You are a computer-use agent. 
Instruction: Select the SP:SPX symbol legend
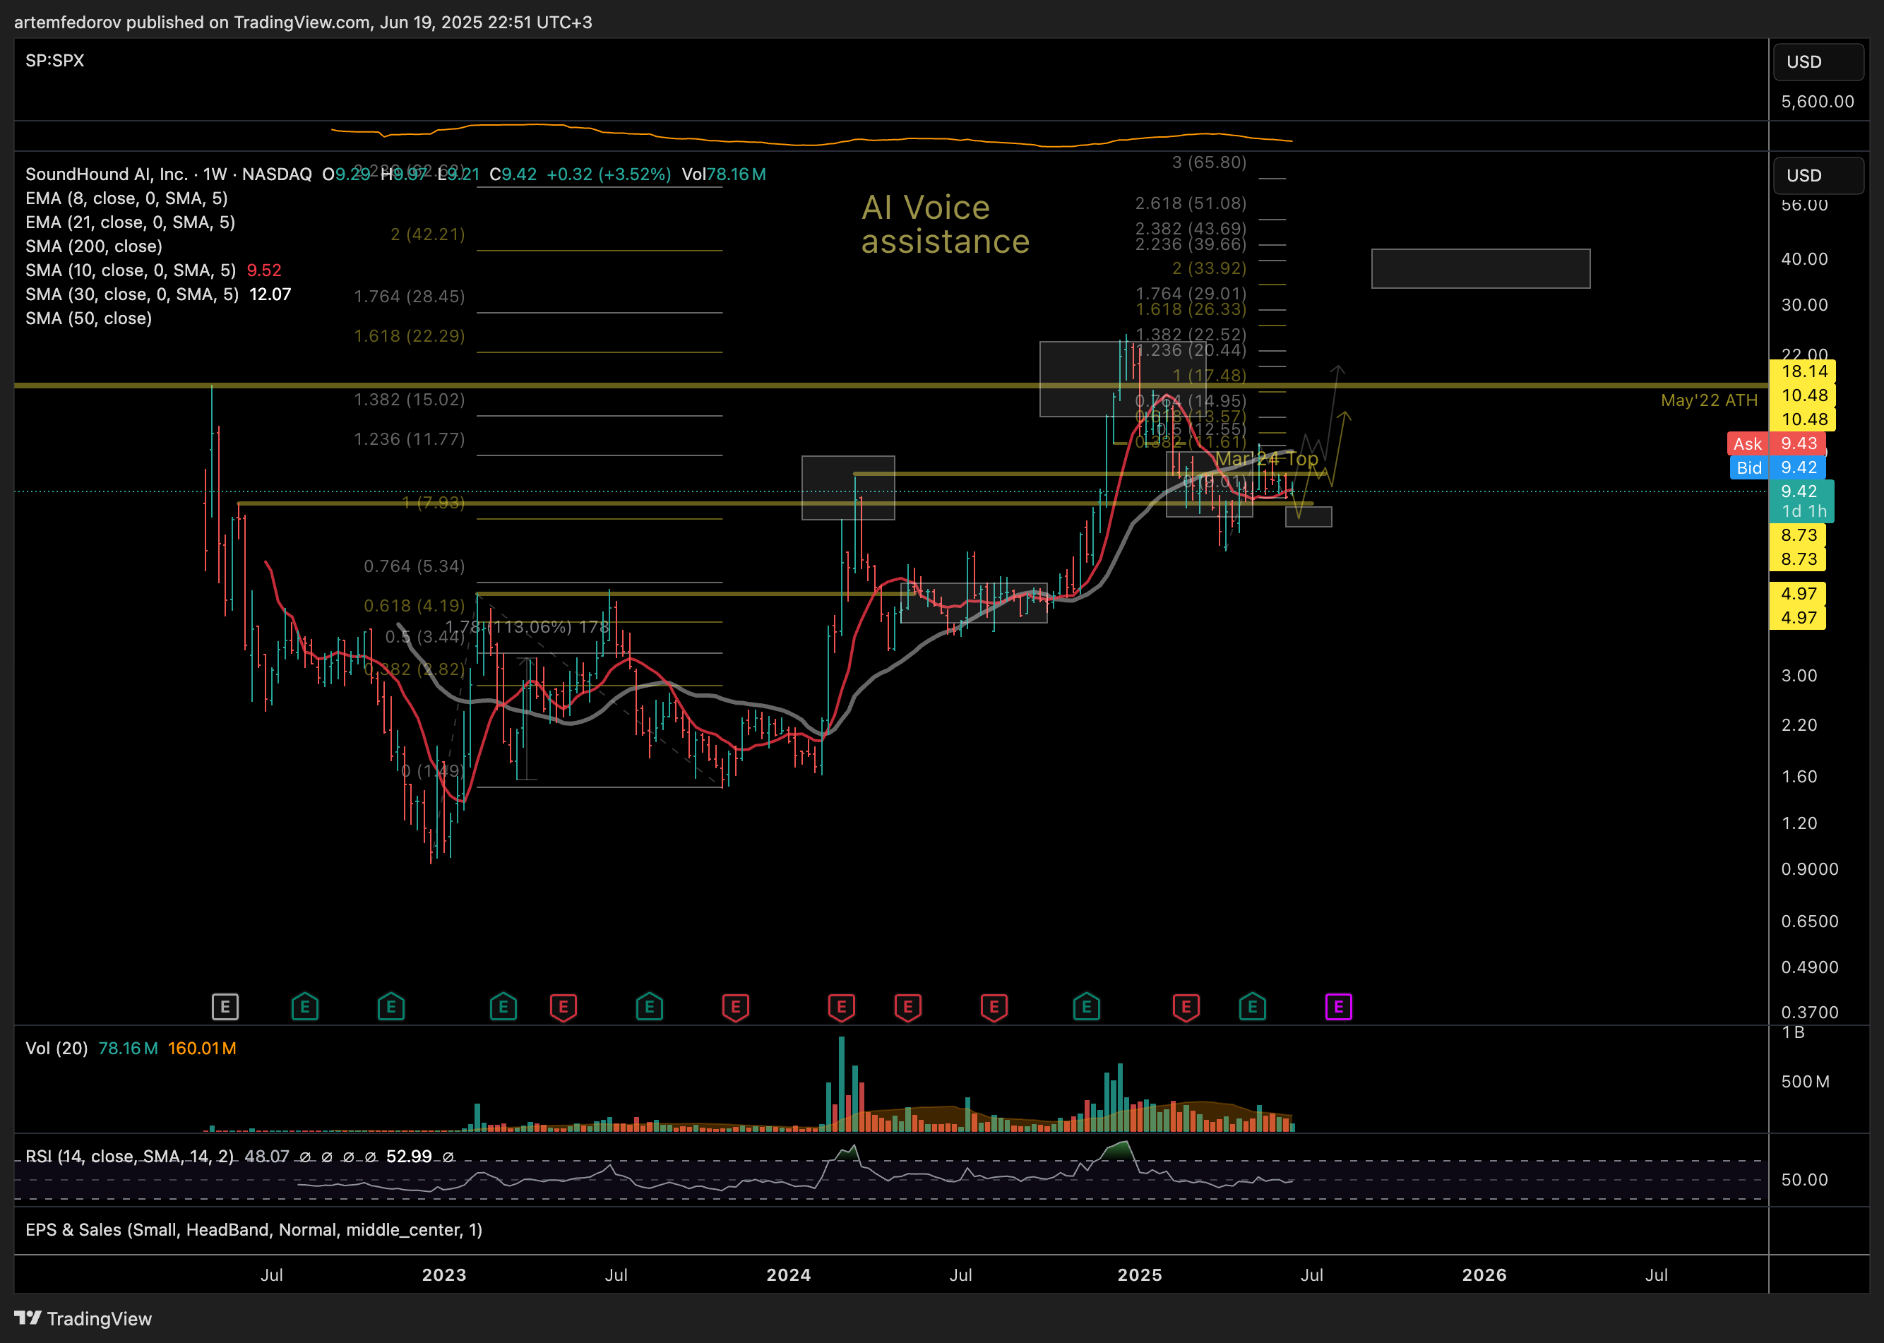(x=54, y=60)
